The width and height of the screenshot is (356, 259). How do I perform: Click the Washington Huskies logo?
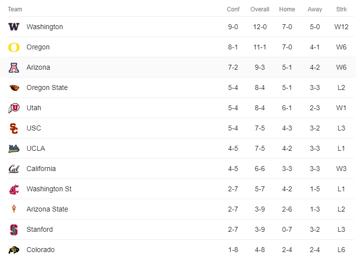pyautogui.click(x=14, y=27)
